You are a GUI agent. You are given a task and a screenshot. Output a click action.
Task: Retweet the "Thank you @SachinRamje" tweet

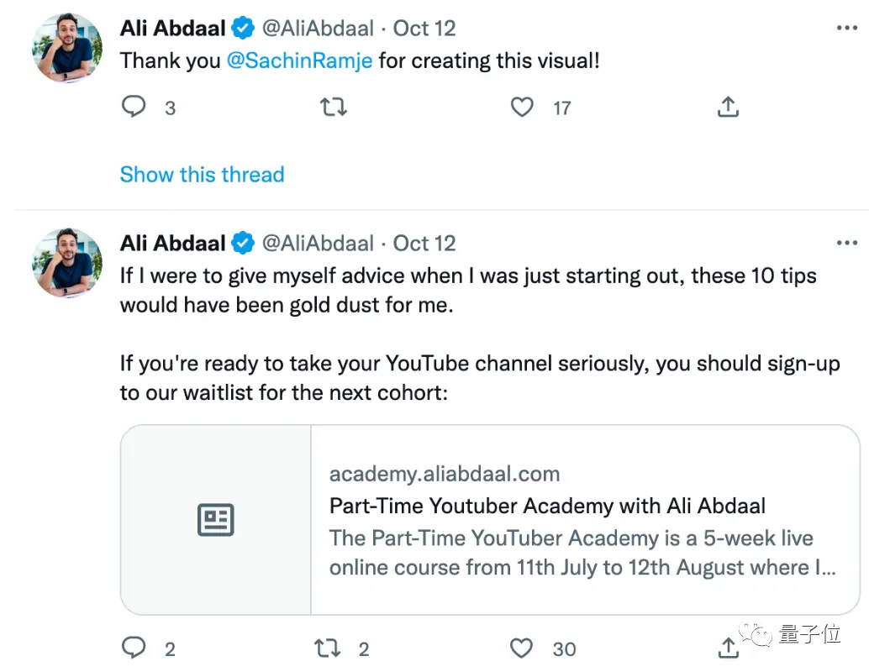click(334, 107)
